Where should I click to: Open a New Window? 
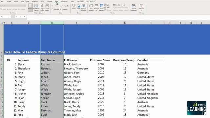91,8
